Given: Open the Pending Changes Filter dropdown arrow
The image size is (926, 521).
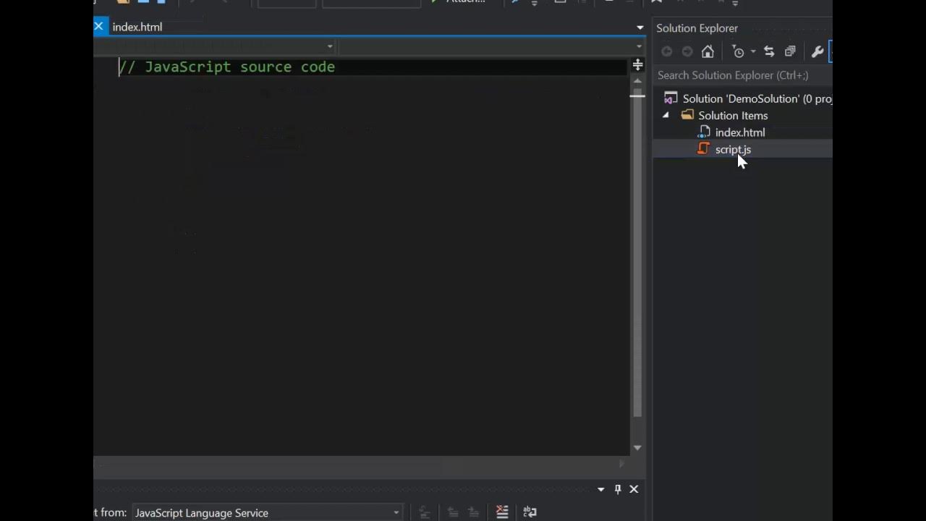Looking at the screenshot, I should [x=752, y=51].
